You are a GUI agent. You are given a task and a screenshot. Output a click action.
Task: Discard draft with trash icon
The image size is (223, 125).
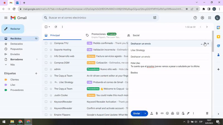tap(207, 113)
